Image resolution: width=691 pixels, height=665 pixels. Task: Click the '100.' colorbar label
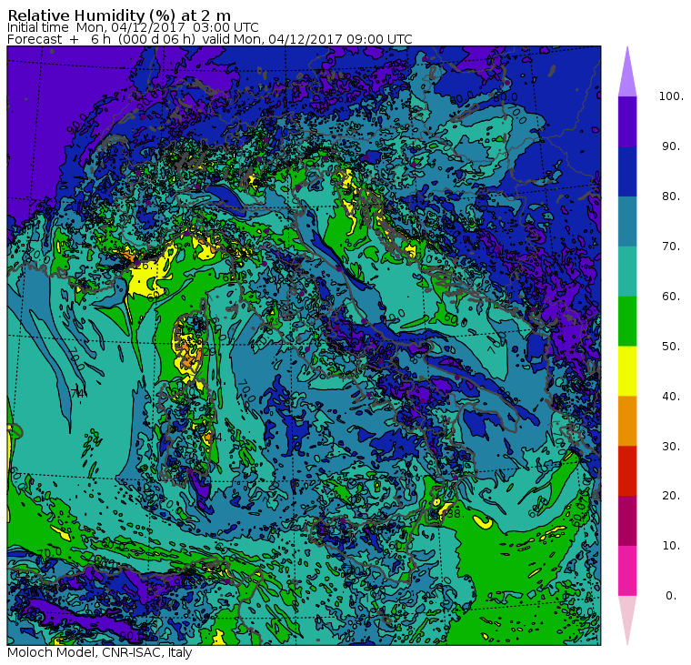tap(671, 96)
